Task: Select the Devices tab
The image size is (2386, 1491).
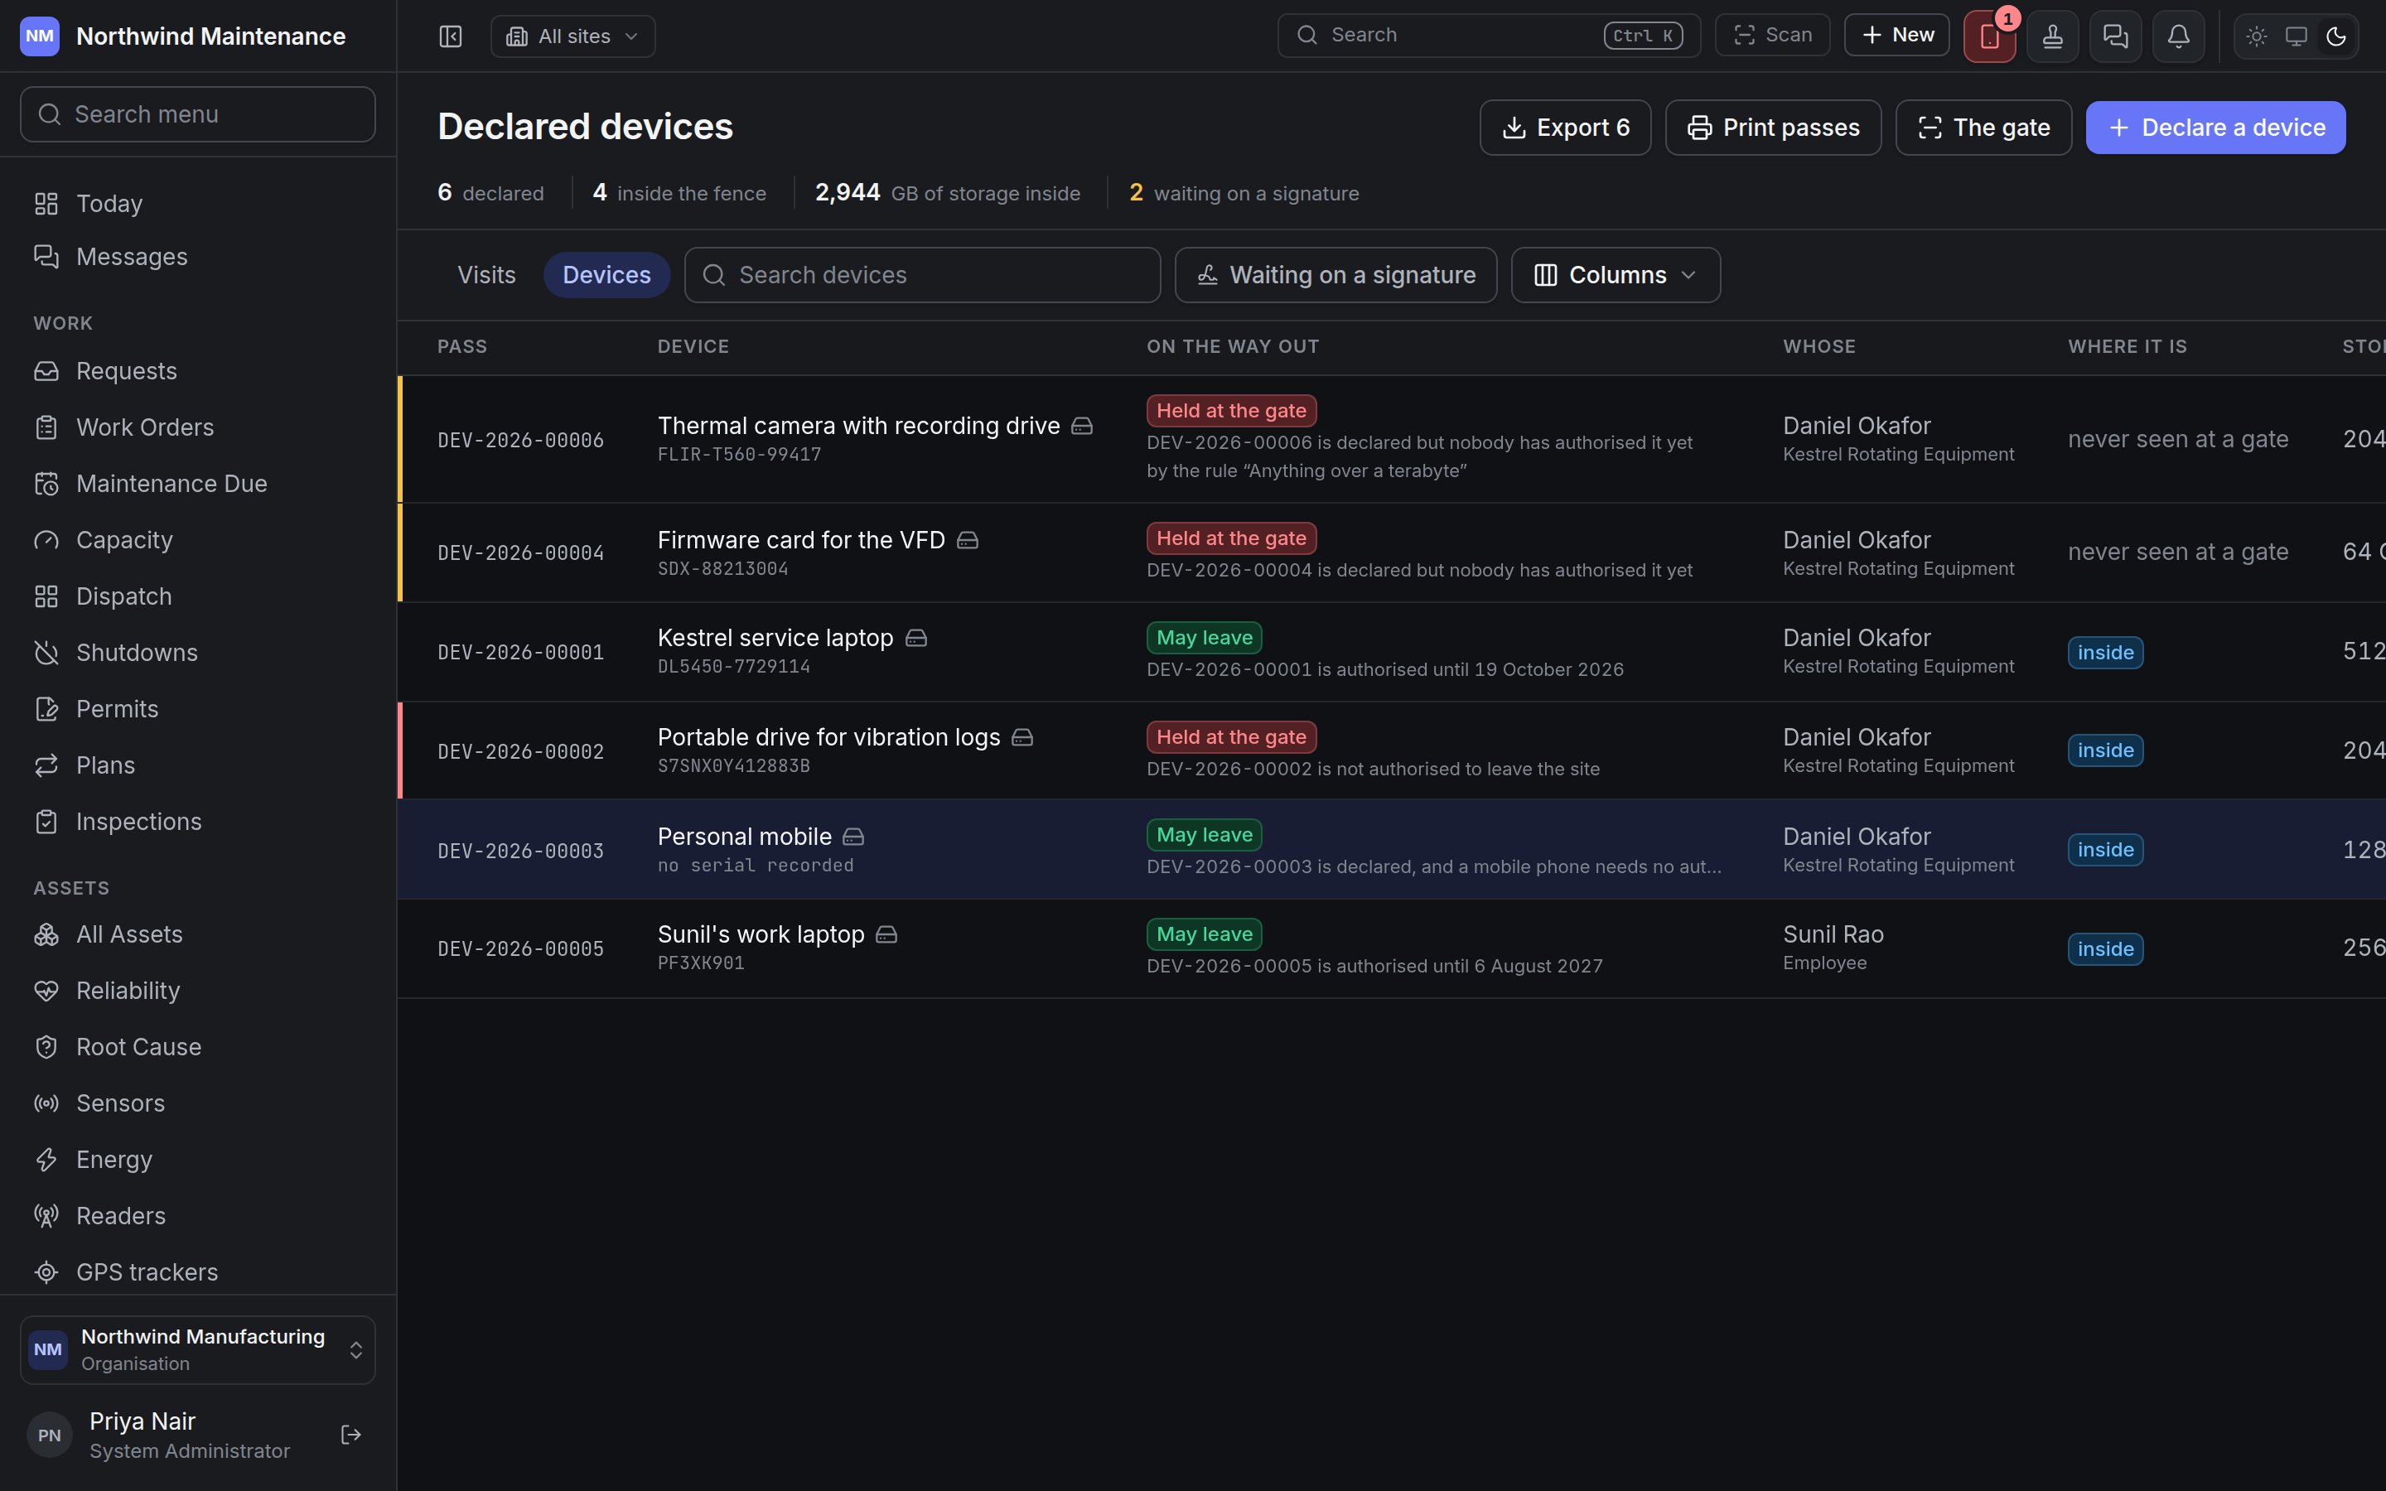Action: click(x=606, y=275)
